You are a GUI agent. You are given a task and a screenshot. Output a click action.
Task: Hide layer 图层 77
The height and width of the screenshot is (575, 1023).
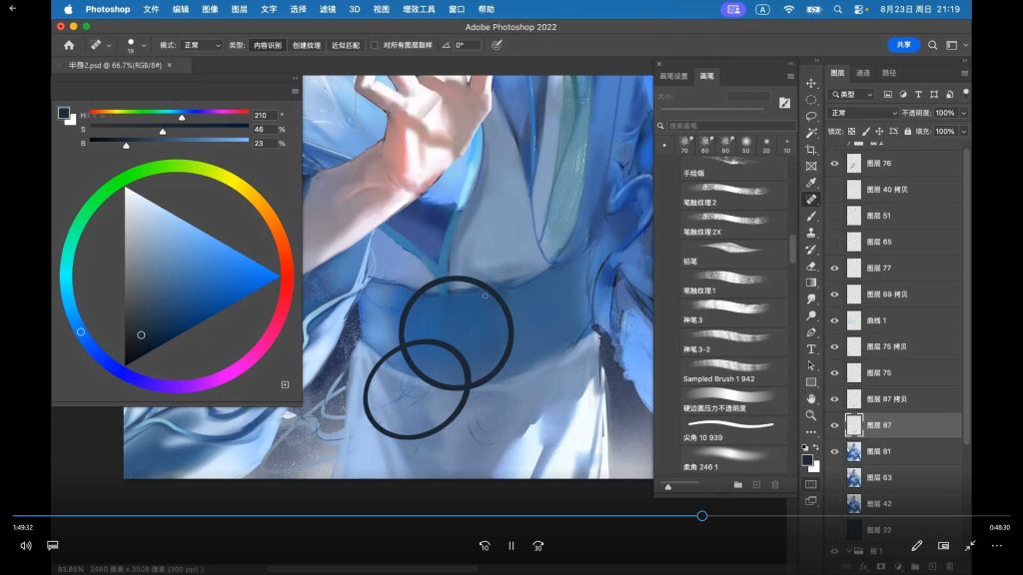point(834,268)
